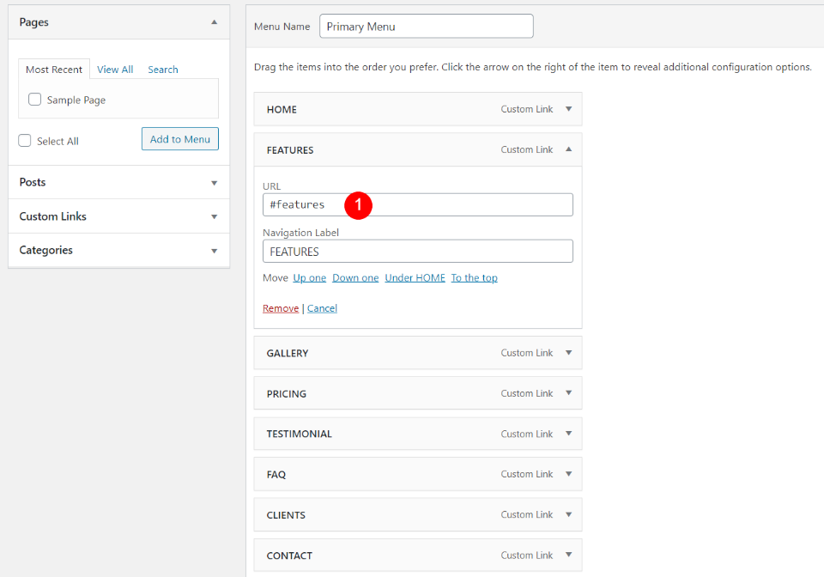
Task: Expand the GALLERY menu item arrow
Action: [x=568, y=353]
